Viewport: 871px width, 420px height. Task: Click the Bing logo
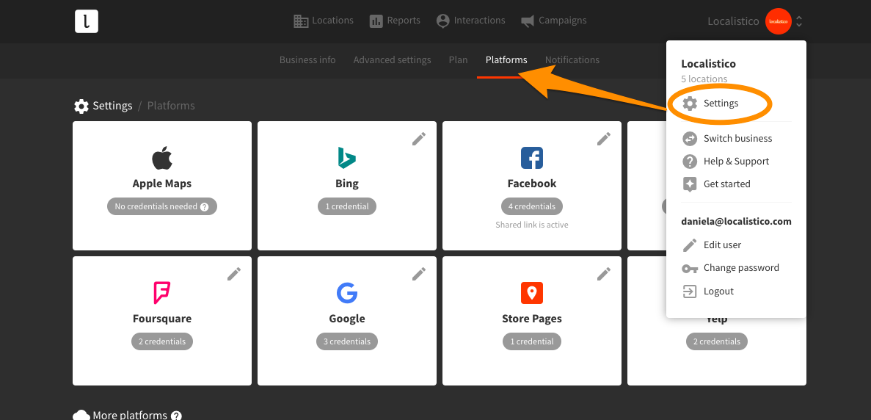point(346,158)
